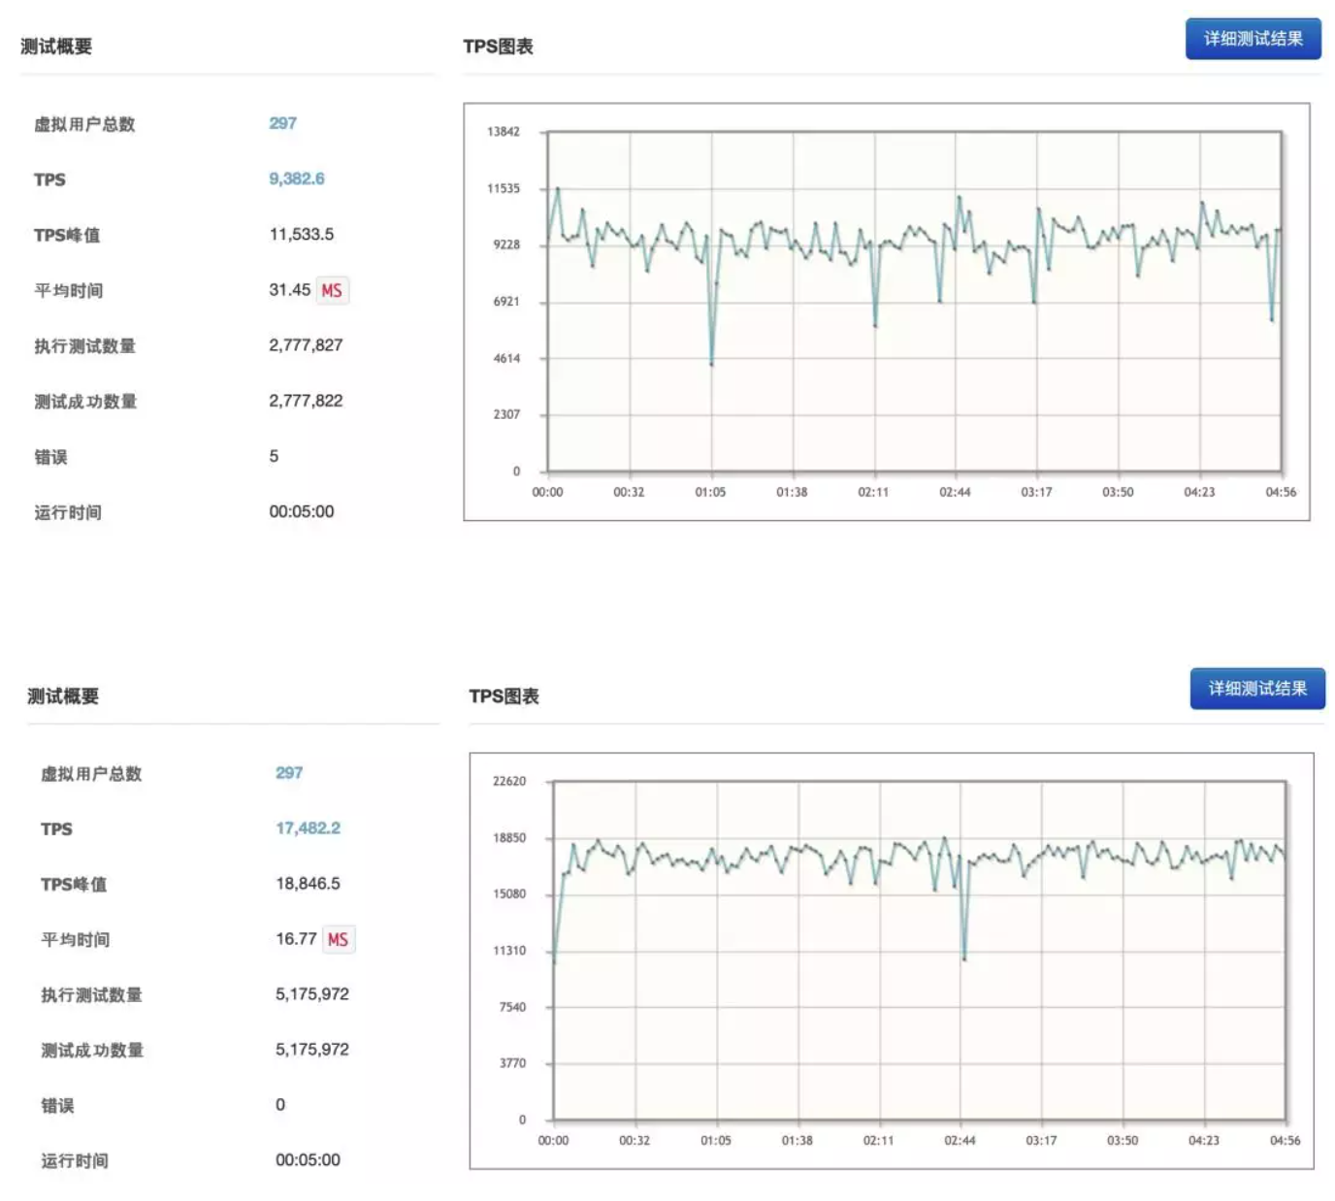Select the TPS peak value 18,846.5

(x=308, y=884)
